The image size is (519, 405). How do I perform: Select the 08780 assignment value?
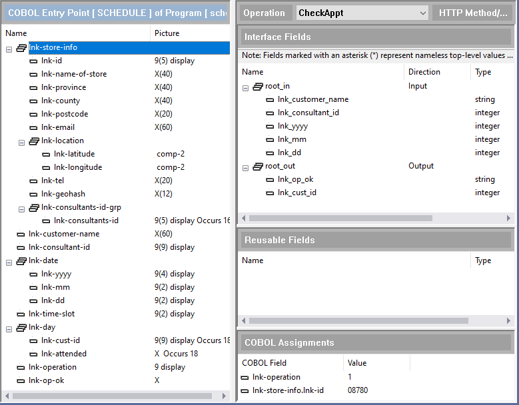tap(358, 390)
